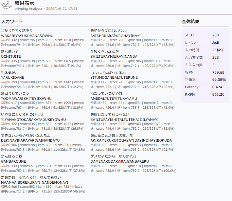232x201 pixels.
Task: Click the romaji MAAMAA,SOREKURAYI,NANDEMONAYI
Action: tap(34, 182)
